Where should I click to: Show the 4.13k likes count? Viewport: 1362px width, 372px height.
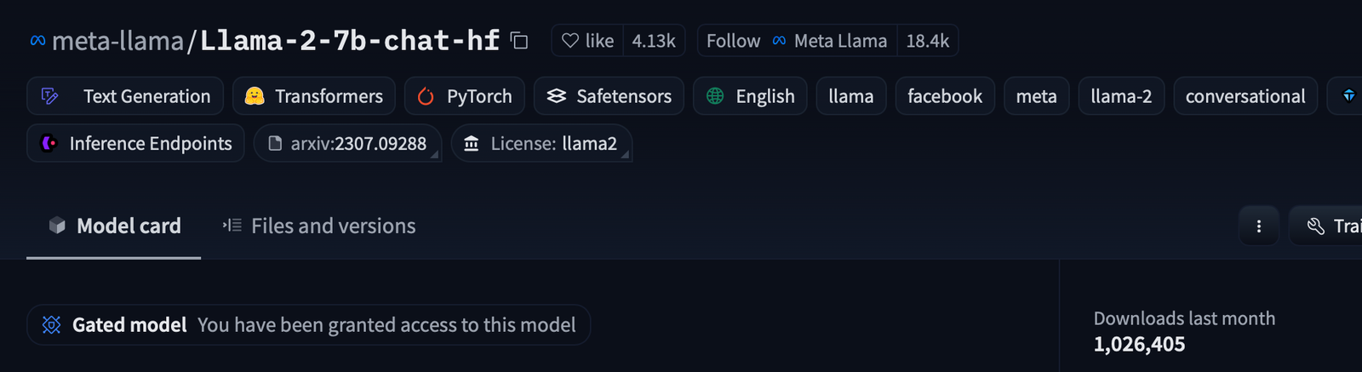[x=654, y=41]
